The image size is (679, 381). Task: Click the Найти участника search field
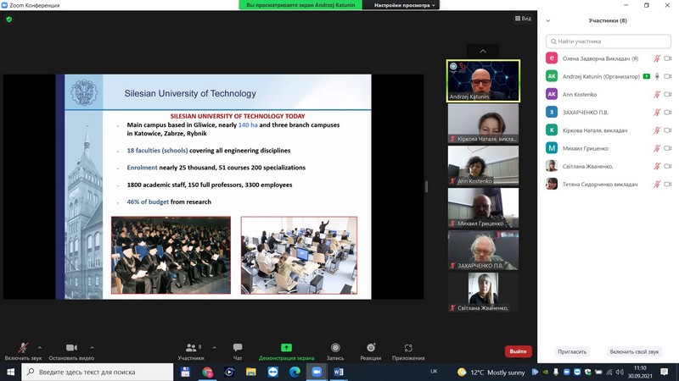click(607, 41)
